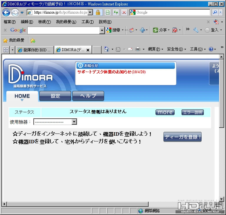
Task: Open 我的最愛 favorites star button
Action: pos(14,40)
